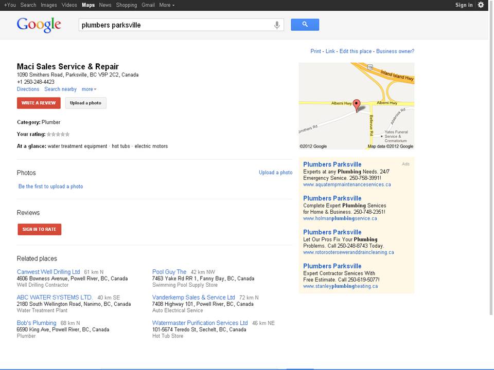The image size is (494, 370).
Task: Click the ad headline above aquatempmaintenanceservices.ca
Action: [x=332, y=164]
